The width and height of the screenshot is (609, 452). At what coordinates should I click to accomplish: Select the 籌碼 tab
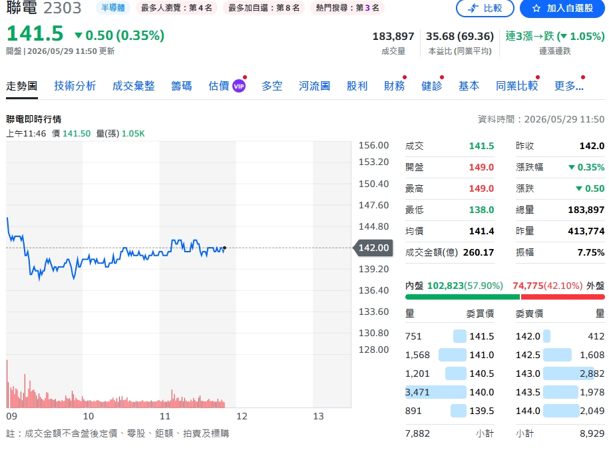pyautogui.click(x=182, y=86)
